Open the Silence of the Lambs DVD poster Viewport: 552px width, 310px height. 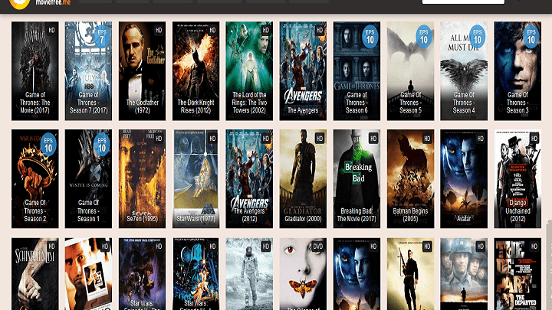point(303,274)
